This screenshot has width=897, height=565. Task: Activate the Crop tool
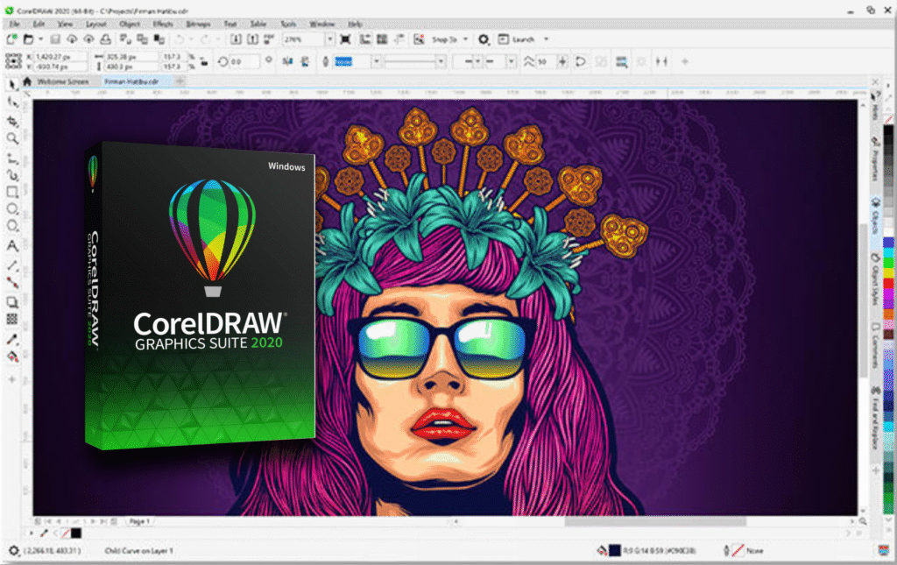(12, 121)
